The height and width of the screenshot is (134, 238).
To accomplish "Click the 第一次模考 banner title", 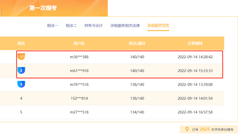I will [43, 8].
